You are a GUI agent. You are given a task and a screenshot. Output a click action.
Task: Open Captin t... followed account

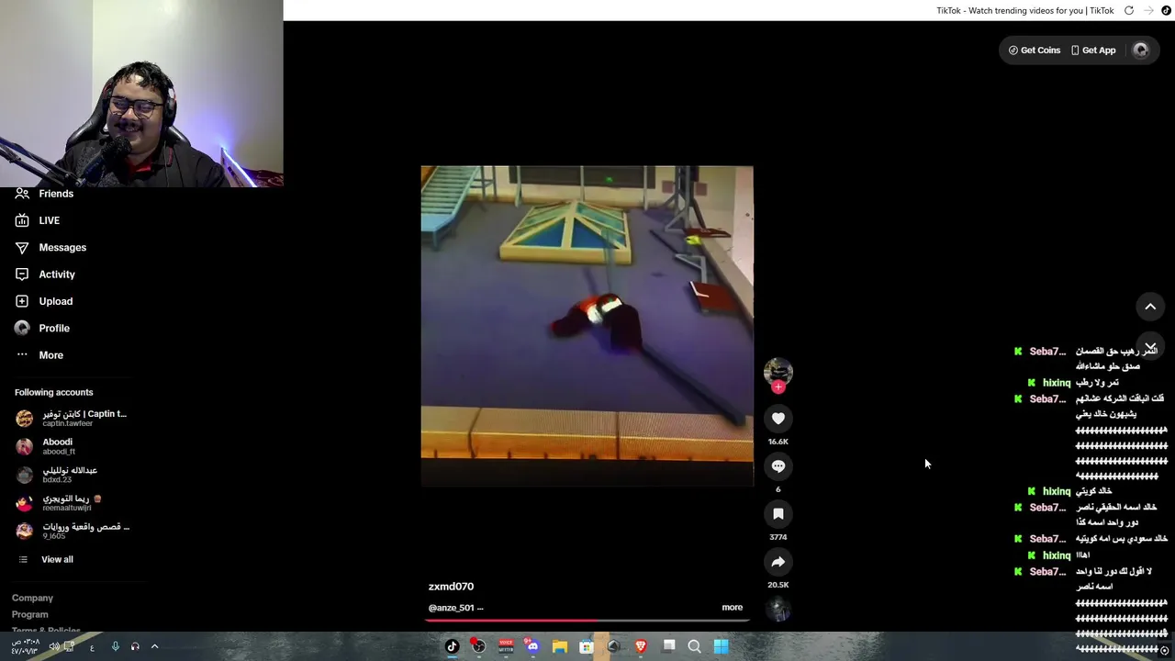[72, 419]
